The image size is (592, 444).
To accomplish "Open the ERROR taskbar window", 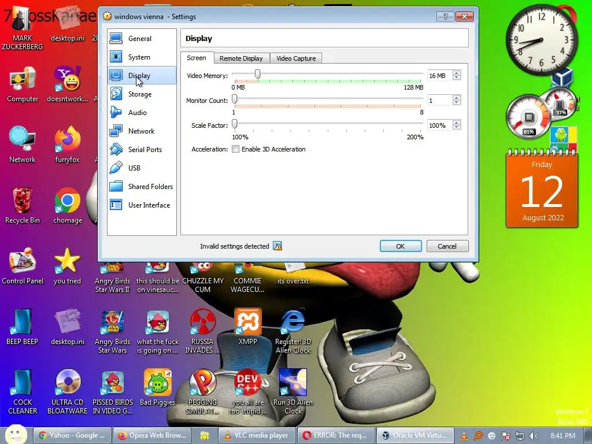I will 336,435.
